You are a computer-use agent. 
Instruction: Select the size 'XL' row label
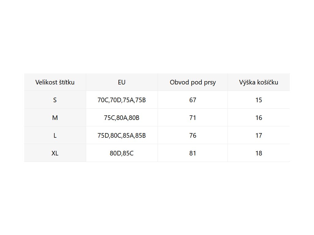pos(55,153)
